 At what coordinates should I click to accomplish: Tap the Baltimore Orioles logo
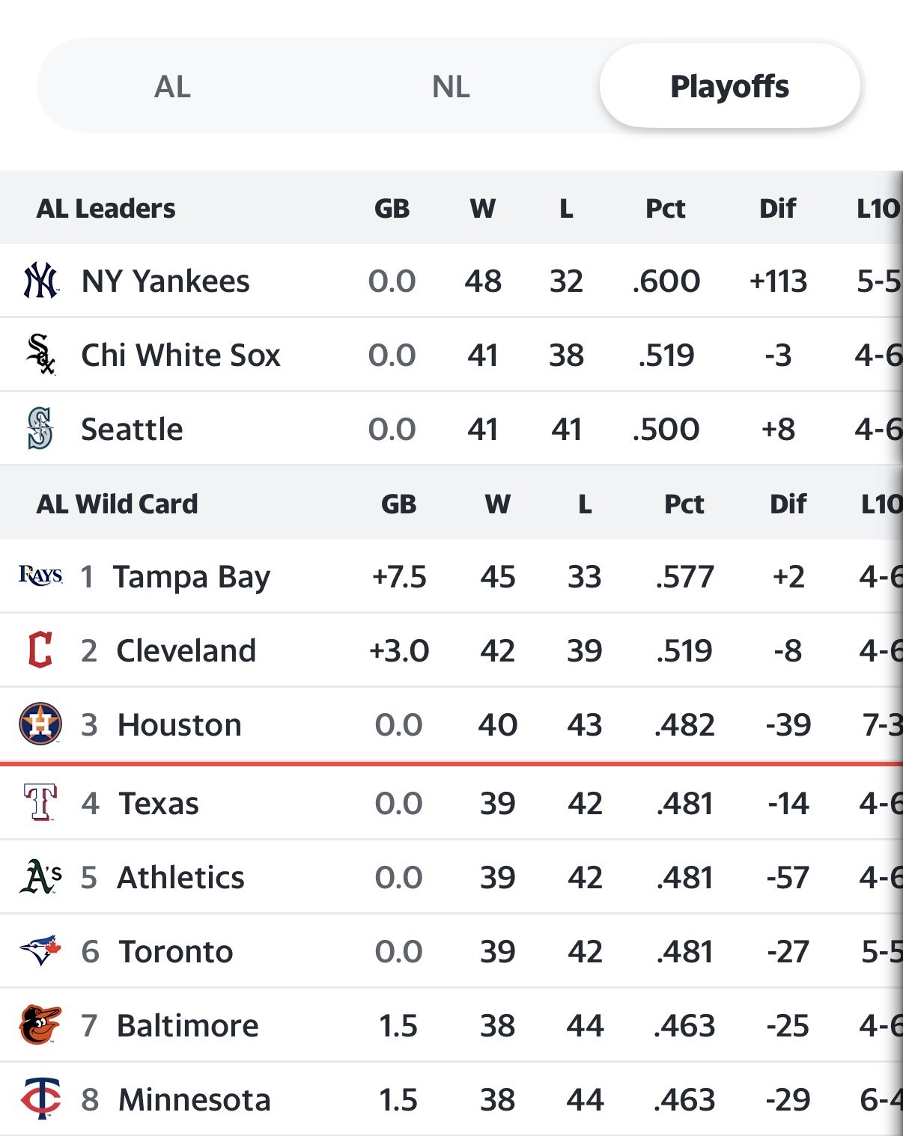(x=40, y=1024)
